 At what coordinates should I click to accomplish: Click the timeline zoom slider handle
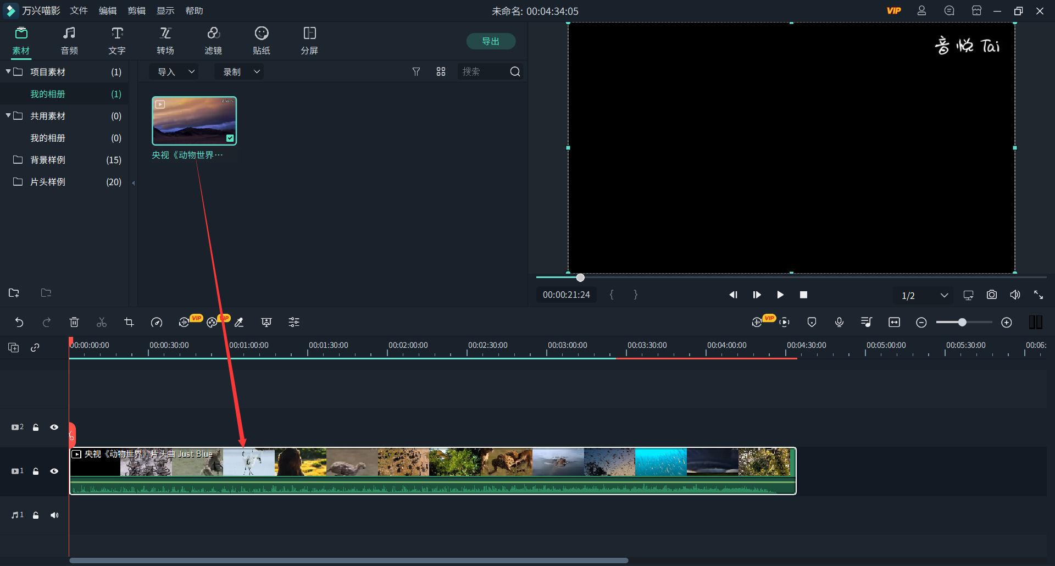point(962,323)
